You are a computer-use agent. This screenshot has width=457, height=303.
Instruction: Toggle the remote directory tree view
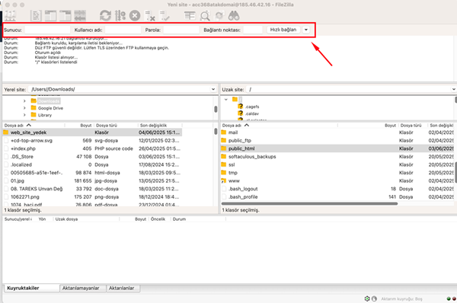pos(66,15)
